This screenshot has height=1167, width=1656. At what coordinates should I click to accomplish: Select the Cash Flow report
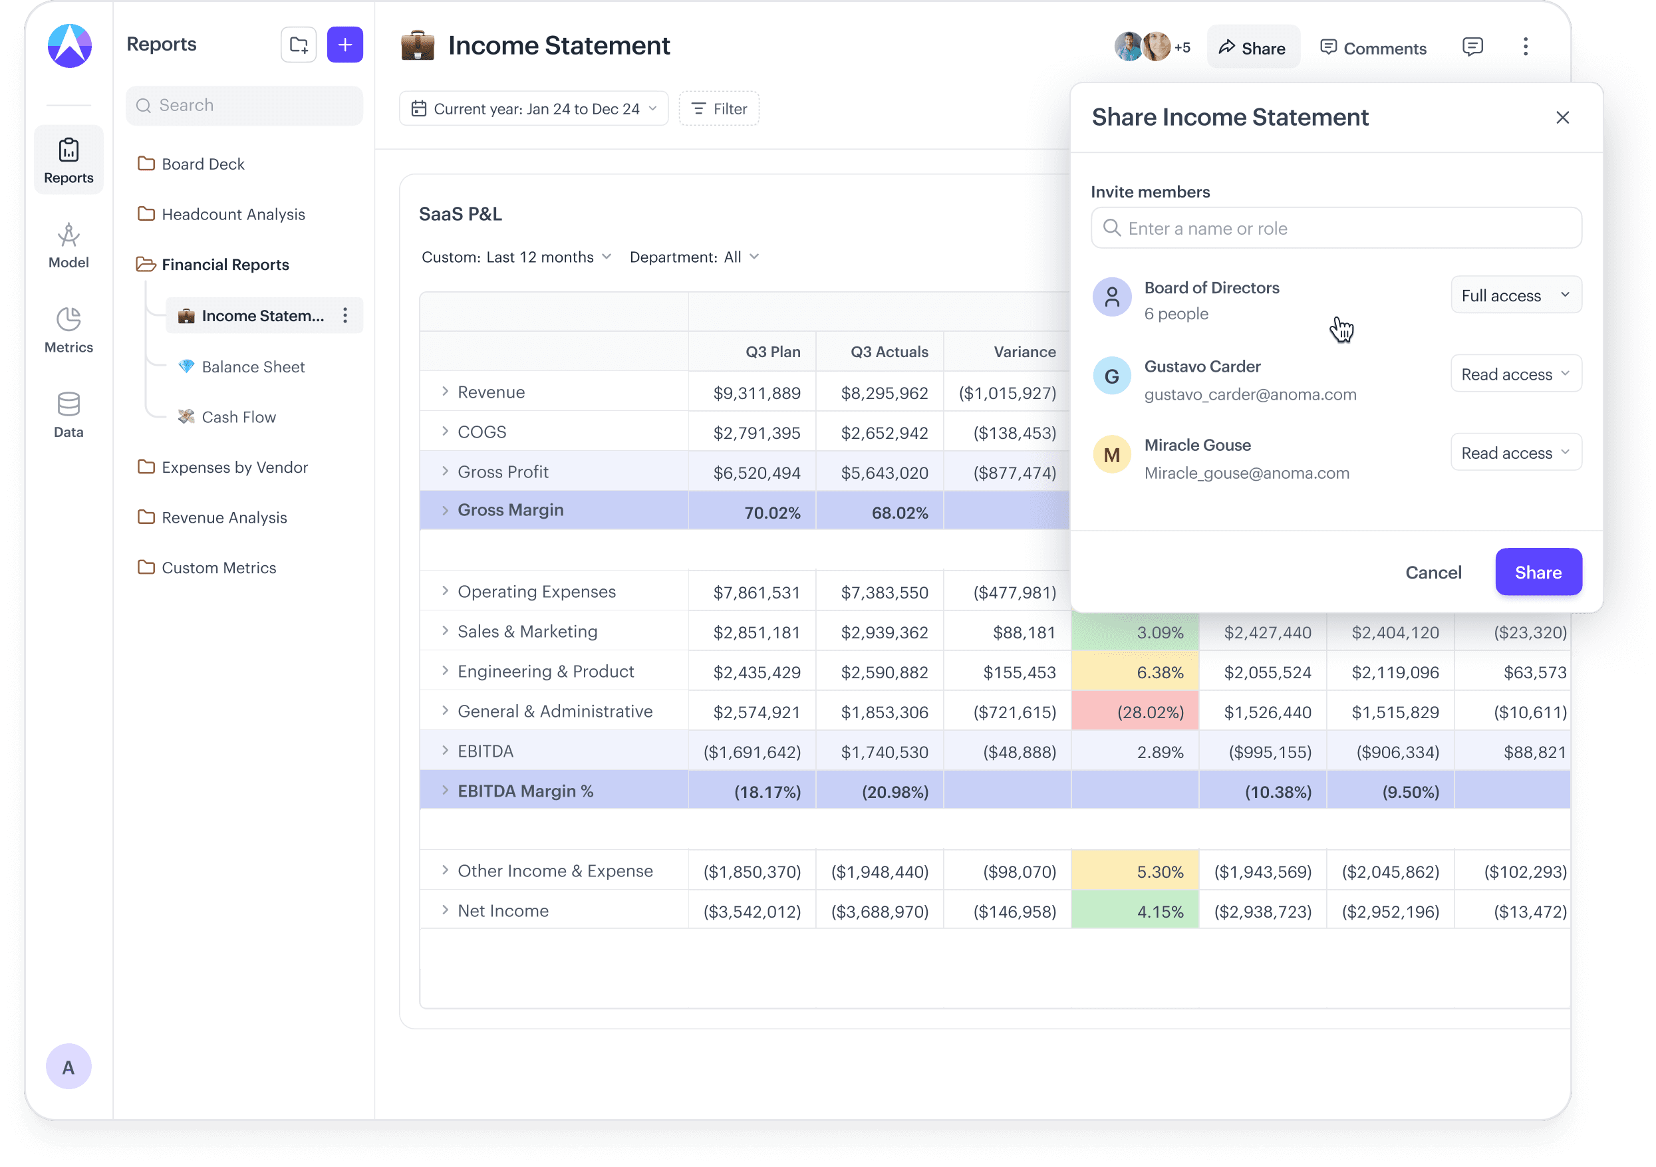pos(227,417)
